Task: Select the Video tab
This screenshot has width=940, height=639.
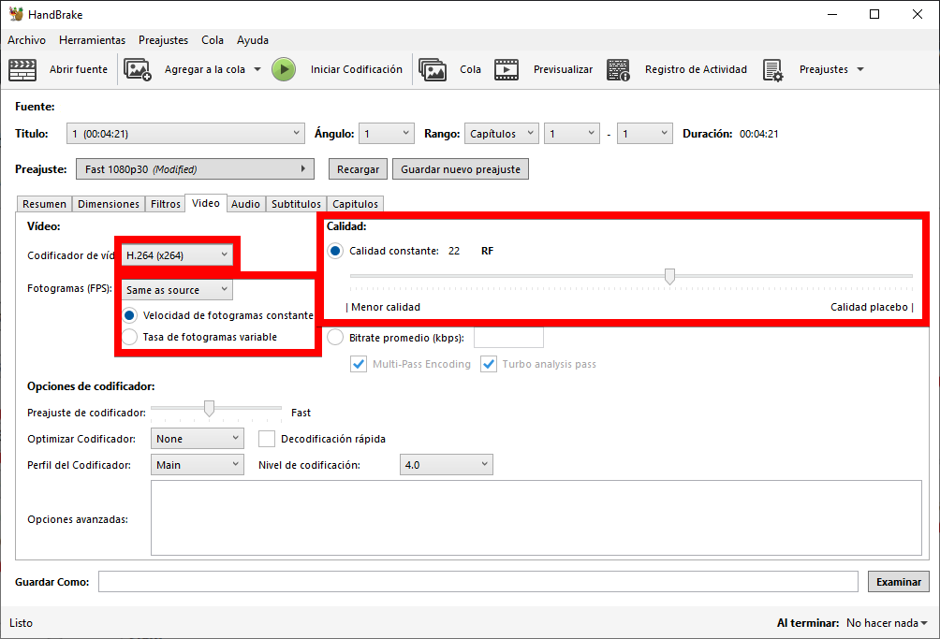Action: [x=206, y=203]
